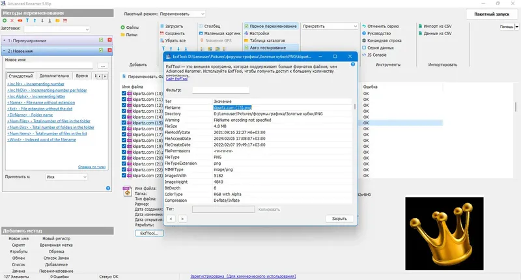
Task: Click Пакетный запуск button
Action: tap(492, 14)
